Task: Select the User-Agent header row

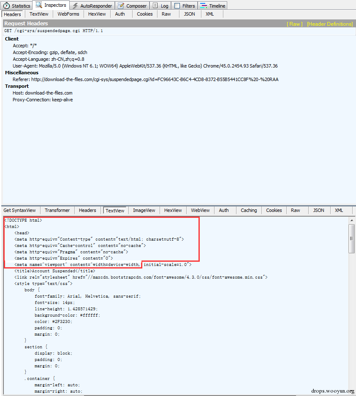Action: (x=145, y=66)
